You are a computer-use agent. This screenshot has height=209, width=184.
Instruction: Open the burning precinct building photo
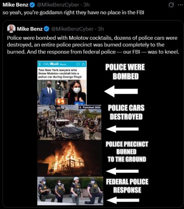click(x=70, y=158)
